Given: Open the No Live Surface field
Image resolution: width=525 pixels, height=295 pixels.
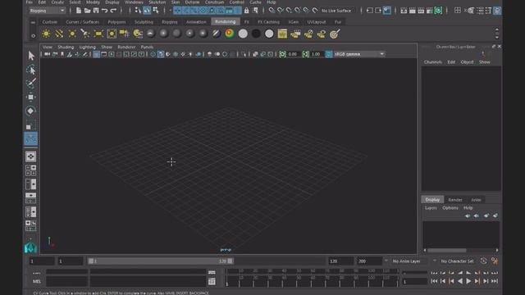Looking at the screenshot, I should [x=336, y=11].
